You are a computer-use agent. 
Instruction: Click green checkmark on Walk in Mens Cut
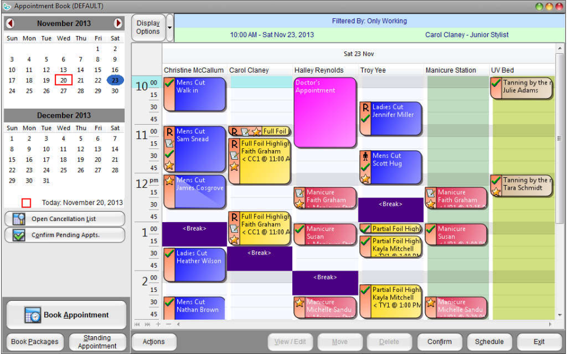pyautogui.click(x=170, y=83)
